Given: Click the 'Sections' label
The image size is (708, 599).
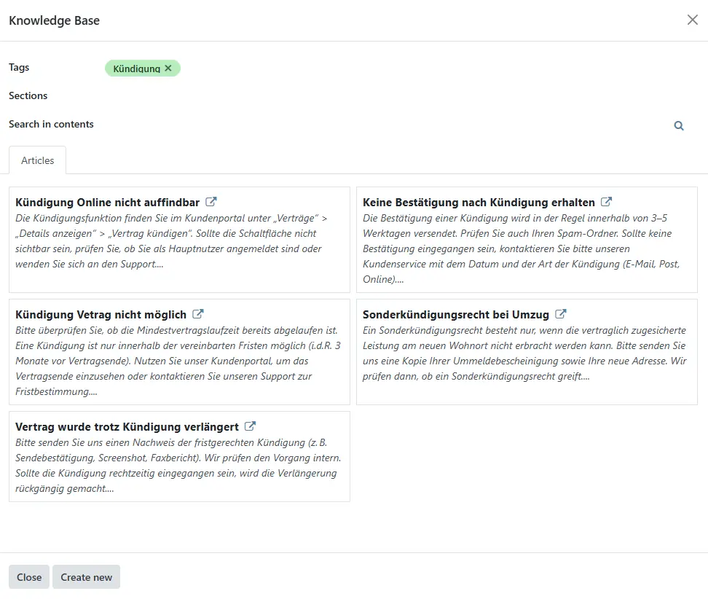Looking at the screenshot, I should pos(28,95).
